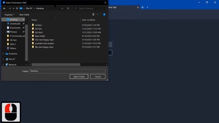Image resolution: width=219 pixels, height=123 pixels.
Task: Change the view layout icon
Action: 94,14
